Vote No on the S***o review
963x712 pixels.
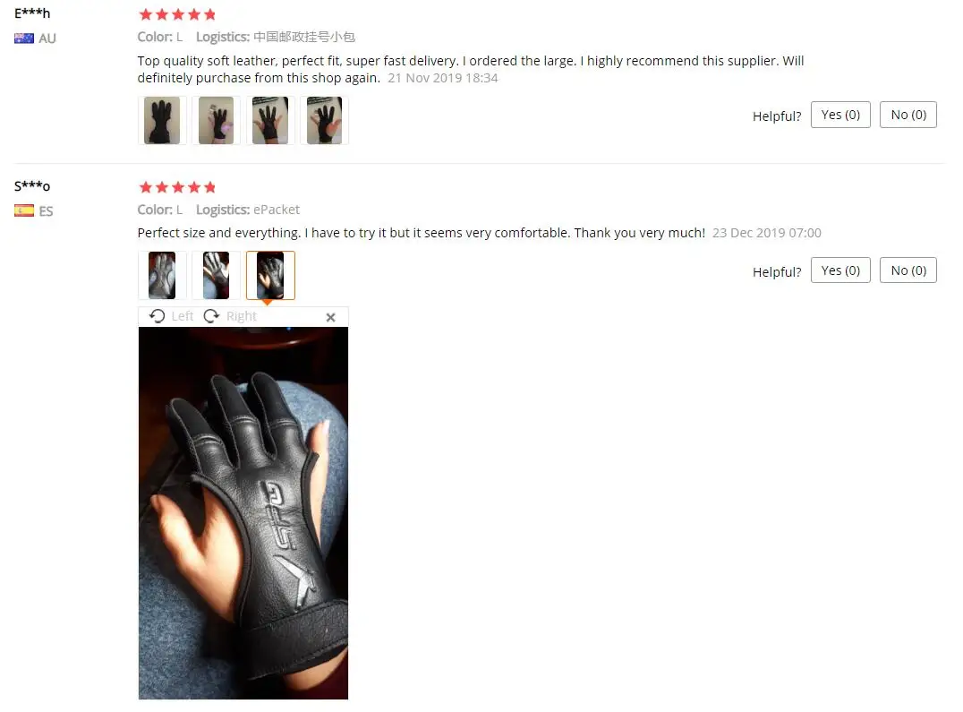(908, 270)
